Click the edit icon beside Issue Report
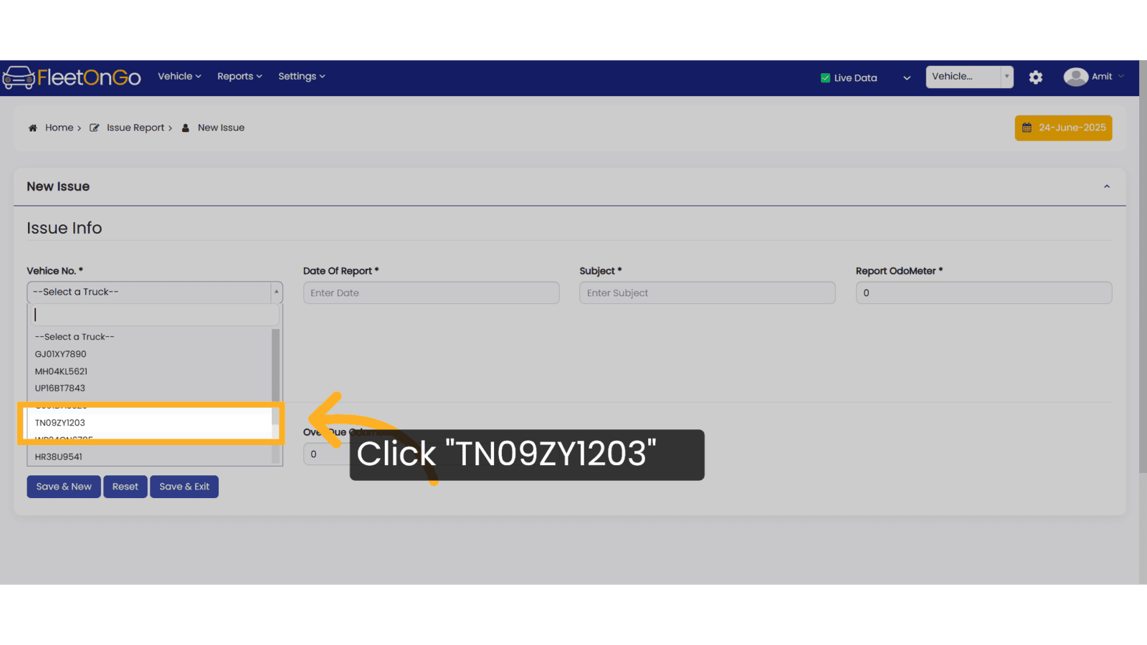Viewport: 1147px width, 645px height. pos(94,128)
